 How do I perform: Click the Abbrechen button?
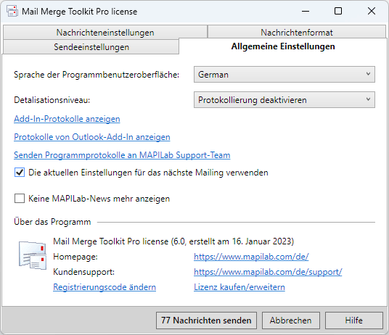point(291,320)
